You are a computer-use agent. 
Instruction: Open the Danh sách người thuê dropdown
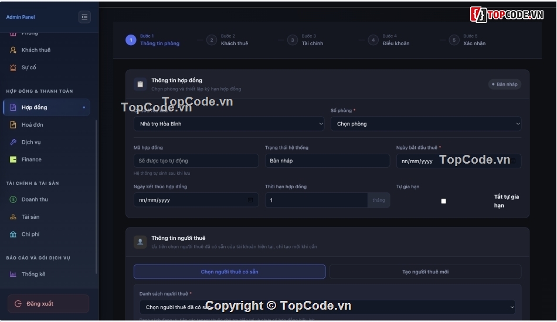(x=328, y=307)
